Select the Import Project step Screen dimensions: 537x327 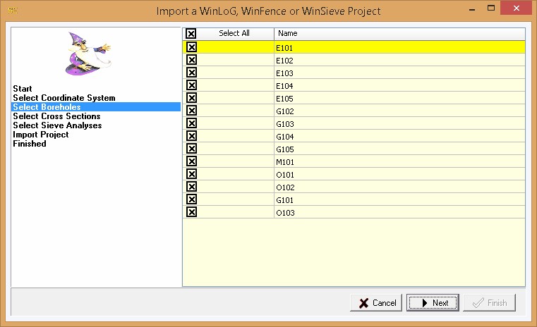point(41,135)
